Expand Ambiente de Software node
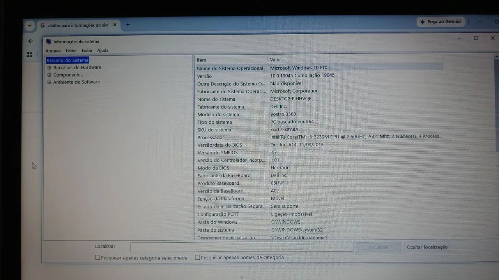 [x=50, y=82]
